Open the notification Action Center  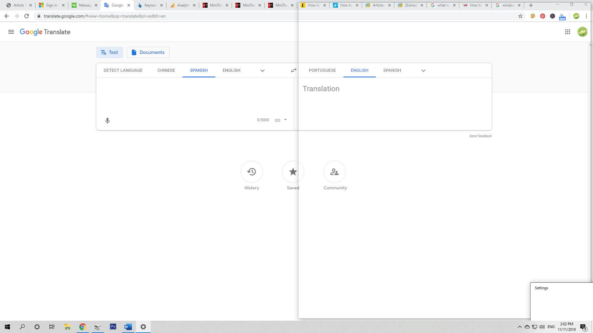(583, 327)
